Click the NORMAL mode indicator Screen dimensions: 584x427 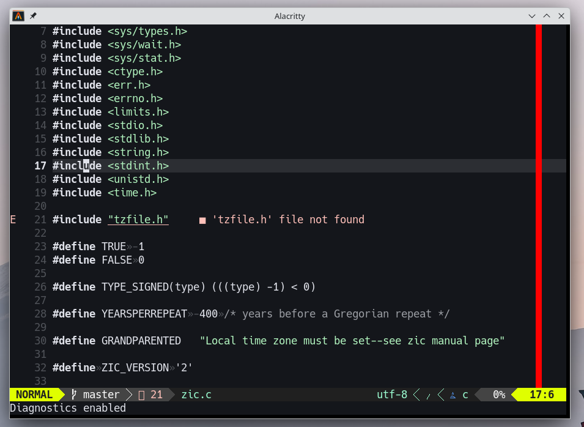click(34, 395)
